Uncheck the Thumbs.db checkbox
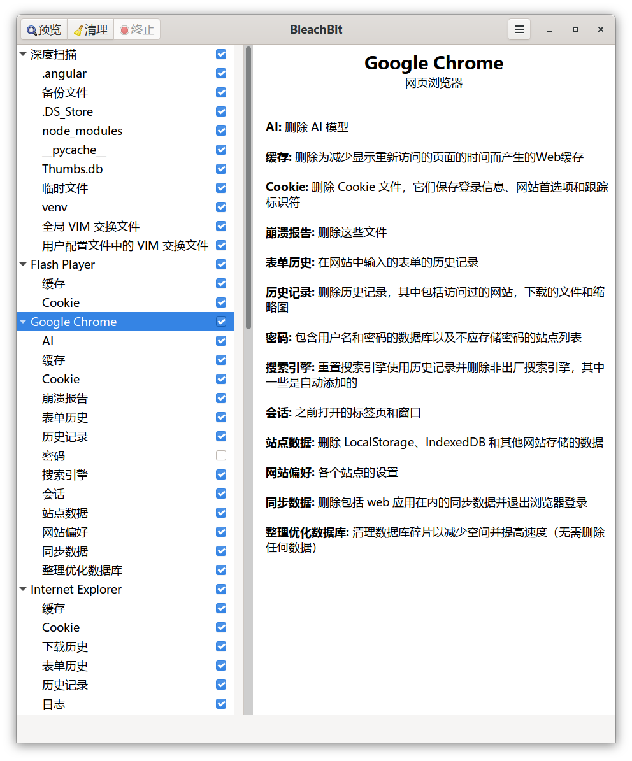 point(221,169)
